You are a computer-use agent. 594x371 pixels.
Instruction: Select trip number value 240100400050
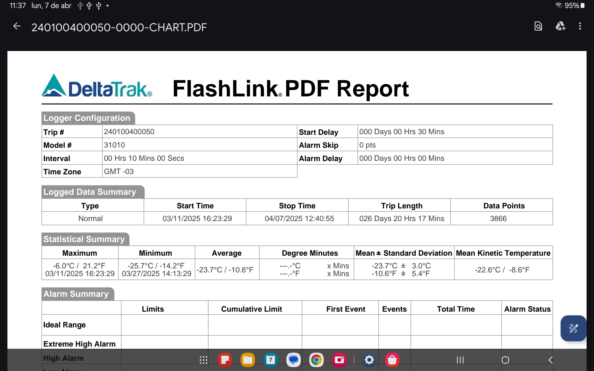129,132
